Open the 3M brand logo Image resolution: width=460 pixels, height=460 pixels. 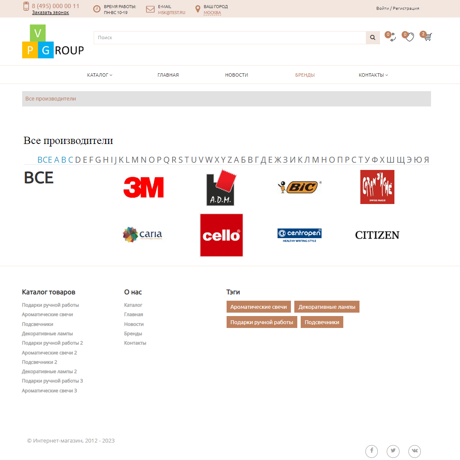[144, 187]
